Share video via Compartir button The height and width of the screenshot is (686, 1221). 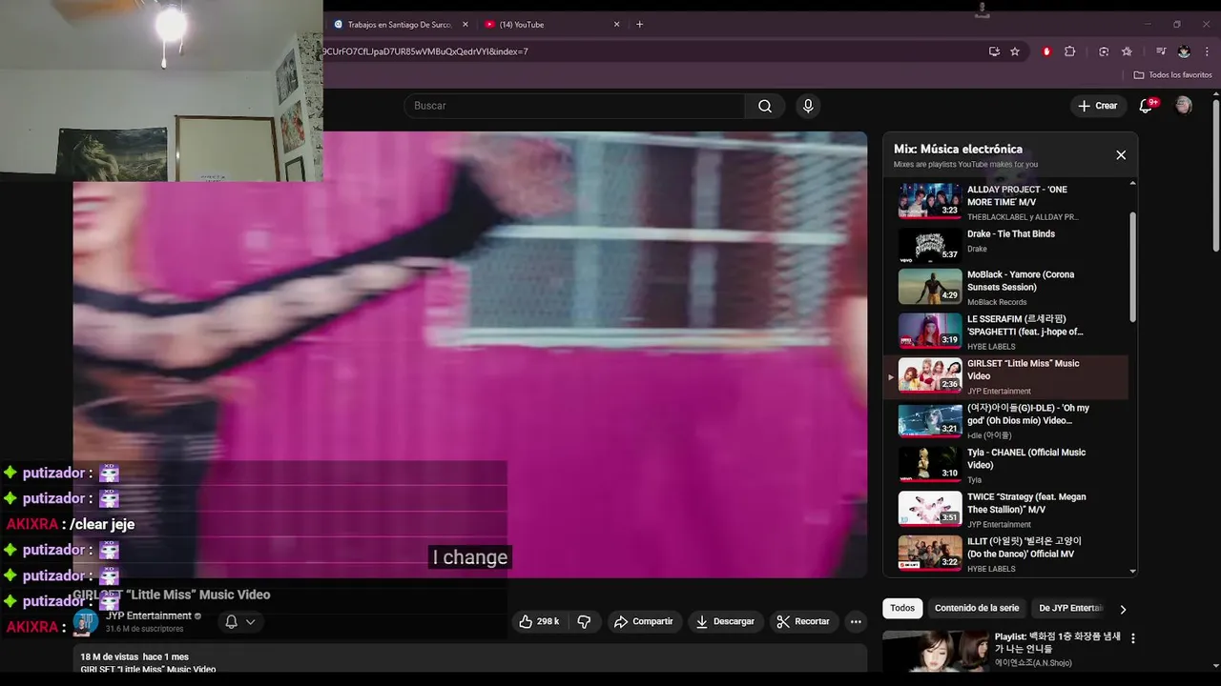(x=644, y=621)
